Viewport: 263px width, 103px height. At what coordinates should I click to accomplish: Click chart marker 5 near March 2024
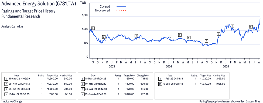click(180, 35)
